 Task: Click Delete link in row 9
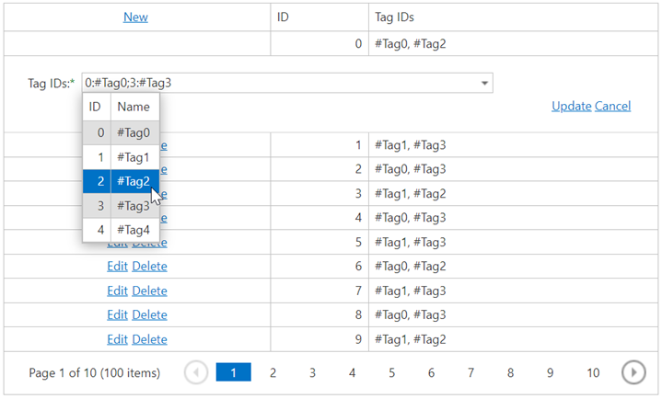(x=149, y=339)
